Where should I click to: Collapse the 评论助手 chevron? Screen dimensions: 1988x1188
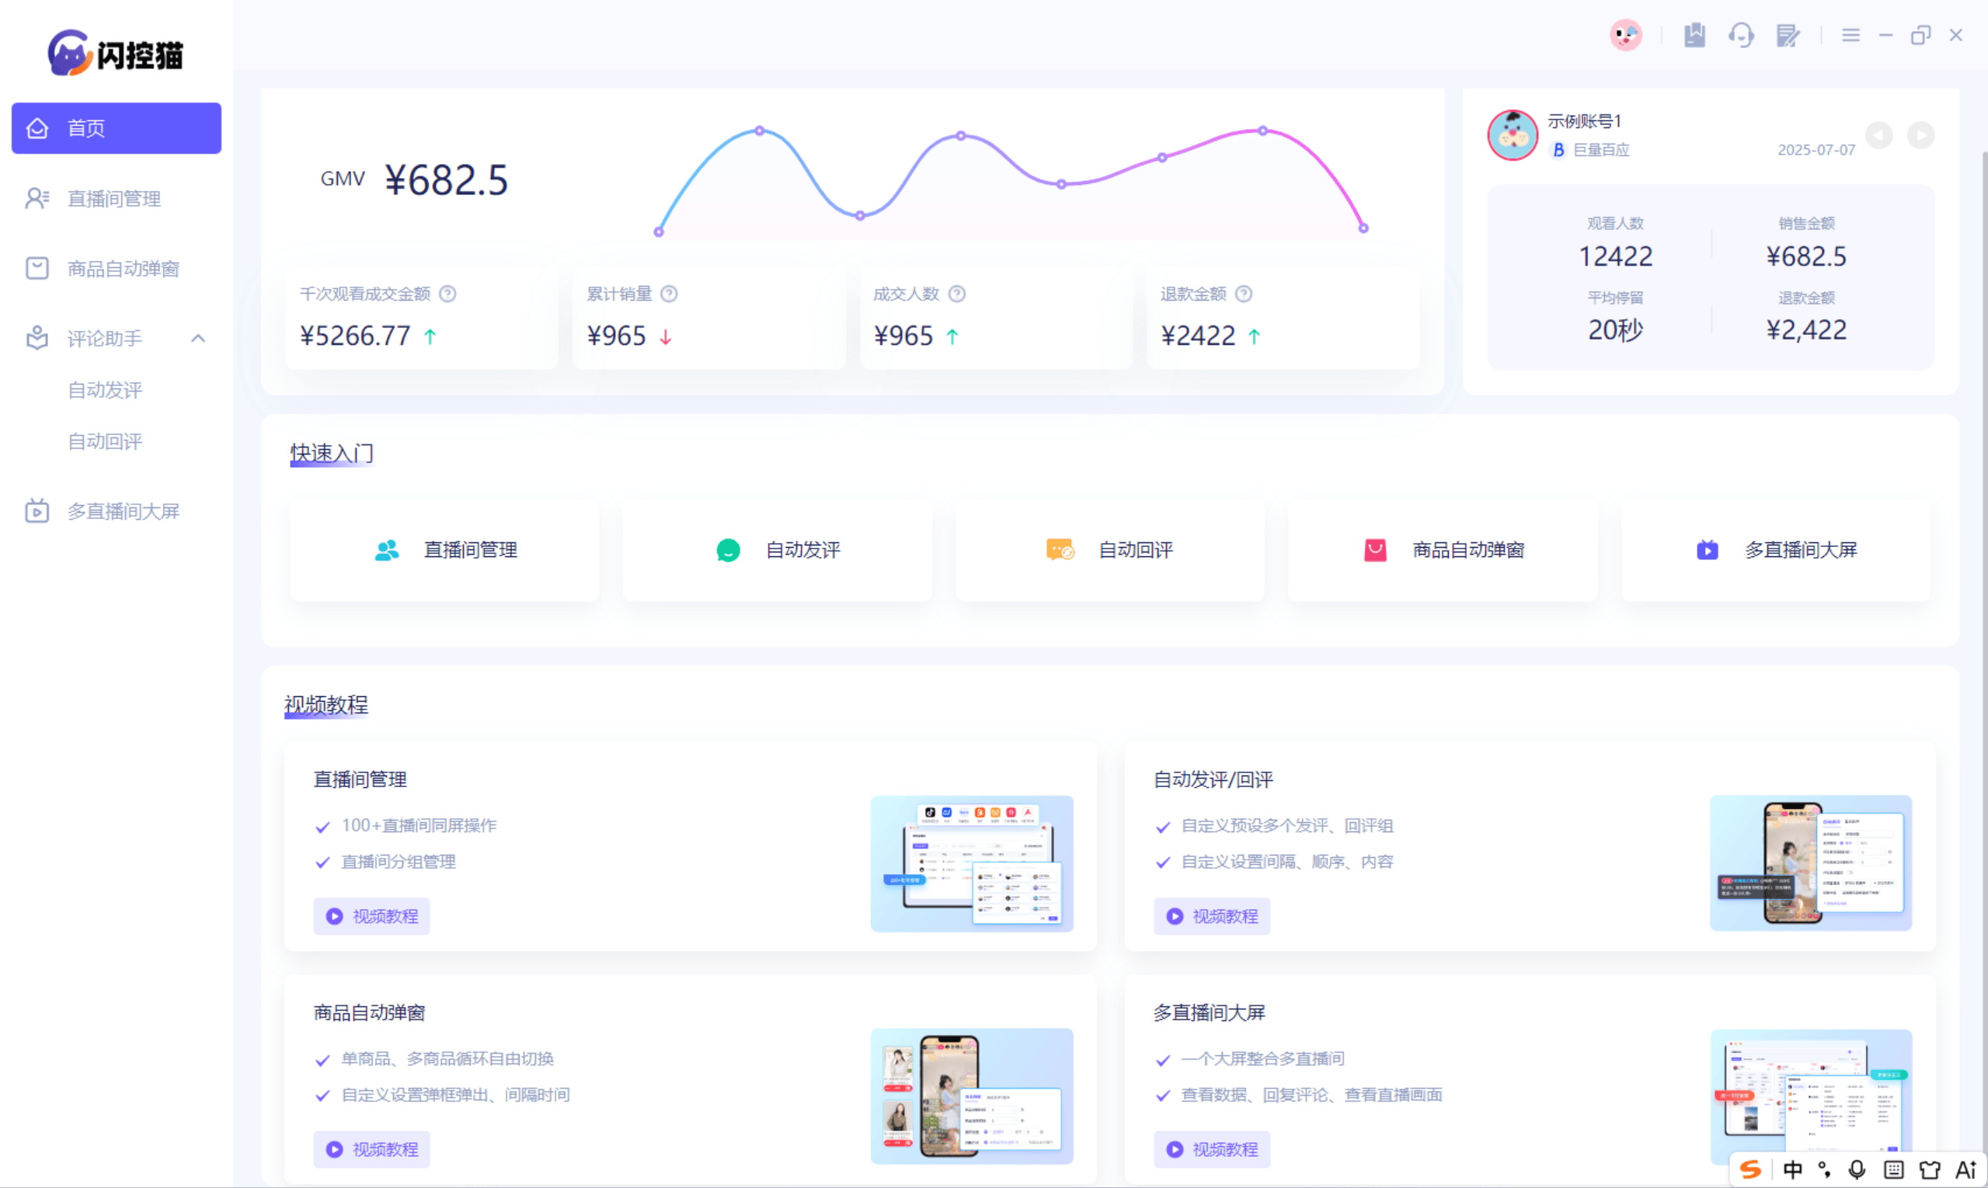pos(198,339)
